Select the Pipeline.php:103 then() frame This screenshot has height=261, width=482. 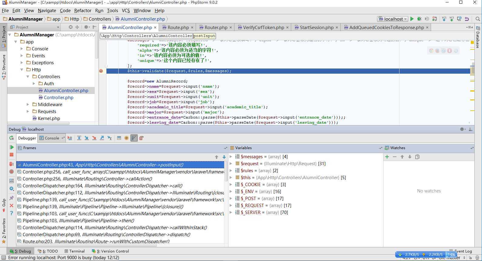coord(120,221)
